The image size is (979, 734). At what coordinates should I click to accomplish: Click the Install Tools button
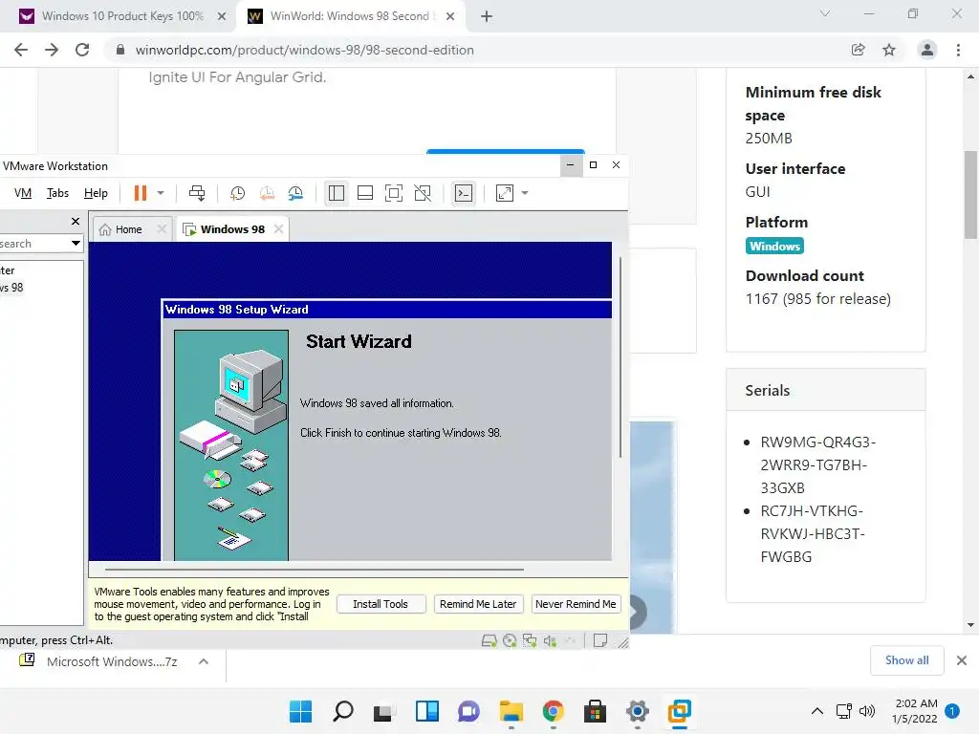[381, 604]
